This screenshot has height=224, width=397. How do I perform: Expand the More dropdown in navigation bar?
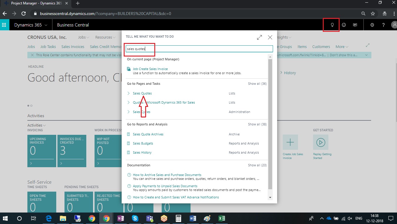(342, 47)
